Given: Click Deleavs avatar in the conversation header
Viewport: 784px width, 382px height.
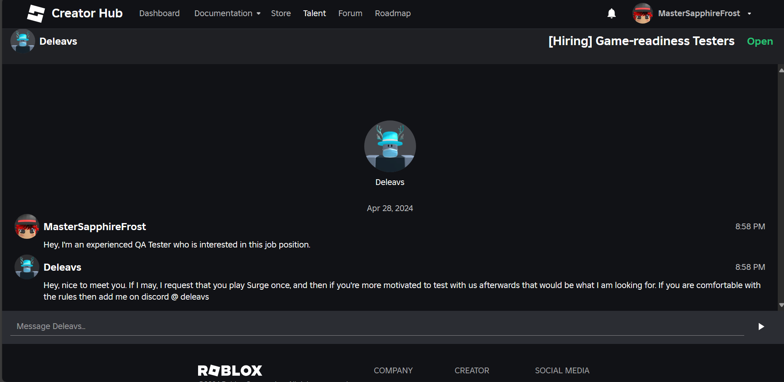Looking at the screenshot, I should 23,41.
